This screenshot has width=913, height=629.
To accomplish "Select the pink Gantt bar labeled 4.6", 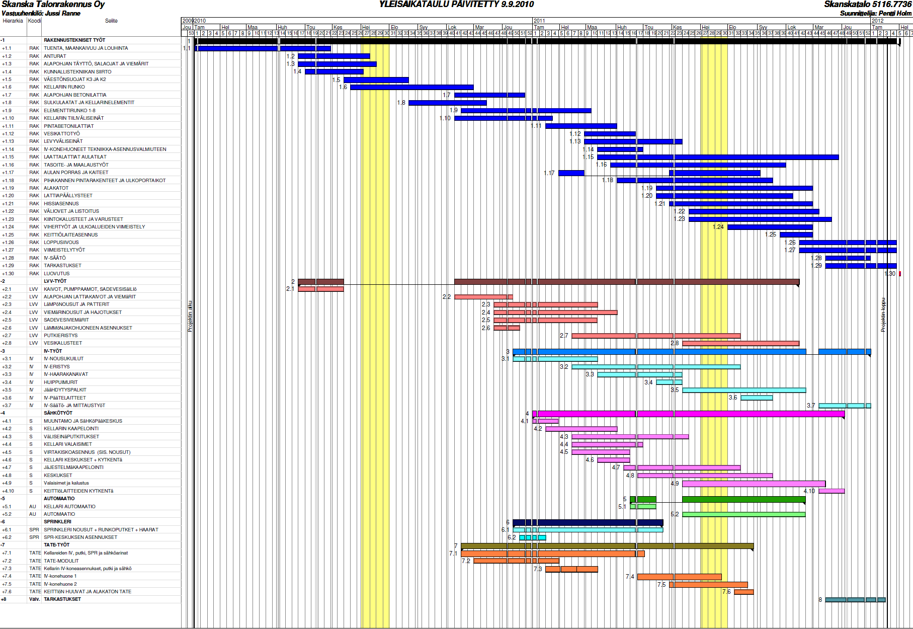I will point(614,460).
